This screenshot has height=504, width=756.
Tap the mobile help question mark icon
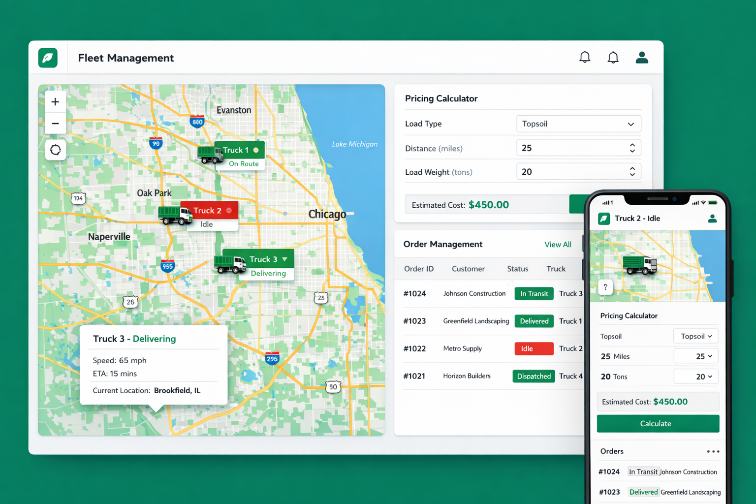pos(605,287)
